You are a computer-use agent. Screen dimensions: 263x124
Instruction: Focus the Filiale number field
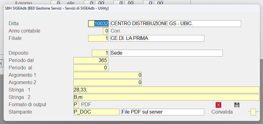tap(98, 38)
